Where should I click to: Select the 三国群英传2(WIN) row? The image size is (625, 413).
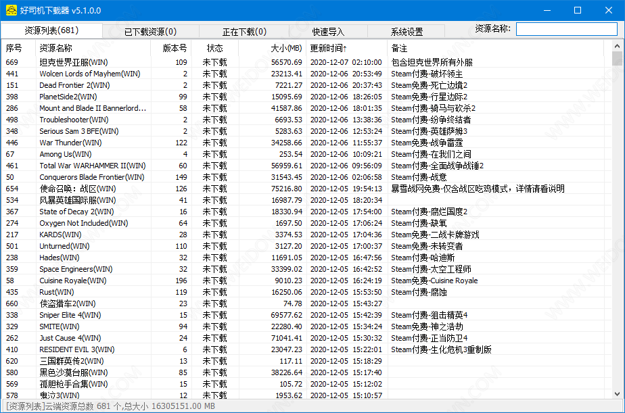pos(306,361)
